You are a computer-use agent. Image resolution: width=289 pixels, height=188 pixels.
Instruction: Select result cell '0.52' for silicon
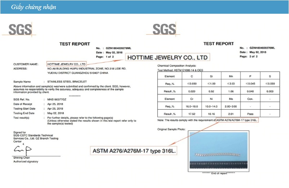coord(211,91)
